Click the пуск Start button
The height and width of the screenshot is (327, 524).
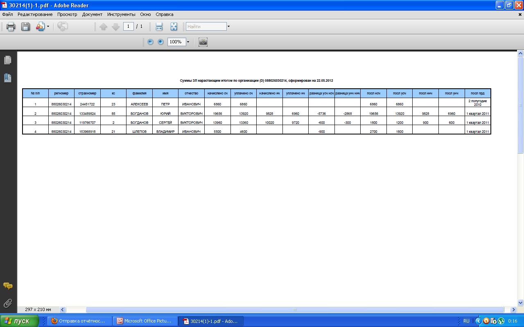pos(19,321)
